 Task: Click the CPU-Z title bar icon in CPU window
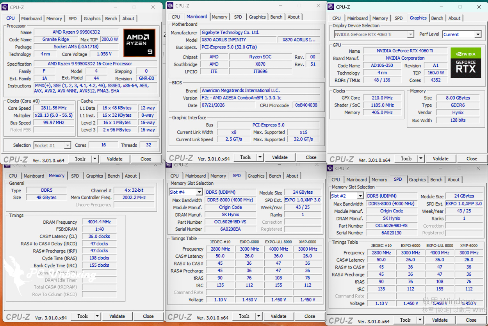(5, 7)
